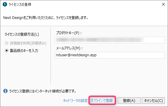Click the Next Design license description text
This screenshot has height=107, width=168.
pyautogui.click(x=46, y=18)
